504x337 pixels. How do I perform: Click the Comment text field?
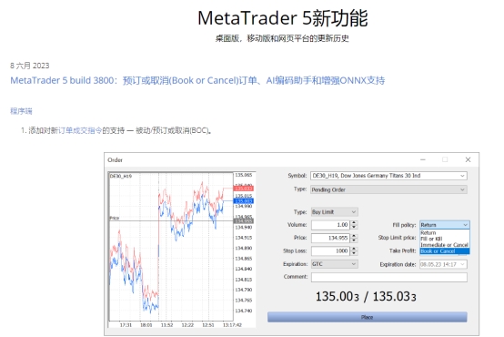coord(389,277)
